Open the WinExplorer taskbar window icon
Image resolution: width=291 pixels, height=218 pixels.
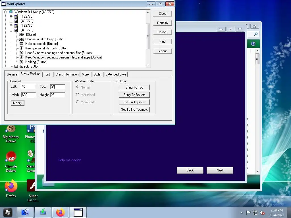pos(78,212)
